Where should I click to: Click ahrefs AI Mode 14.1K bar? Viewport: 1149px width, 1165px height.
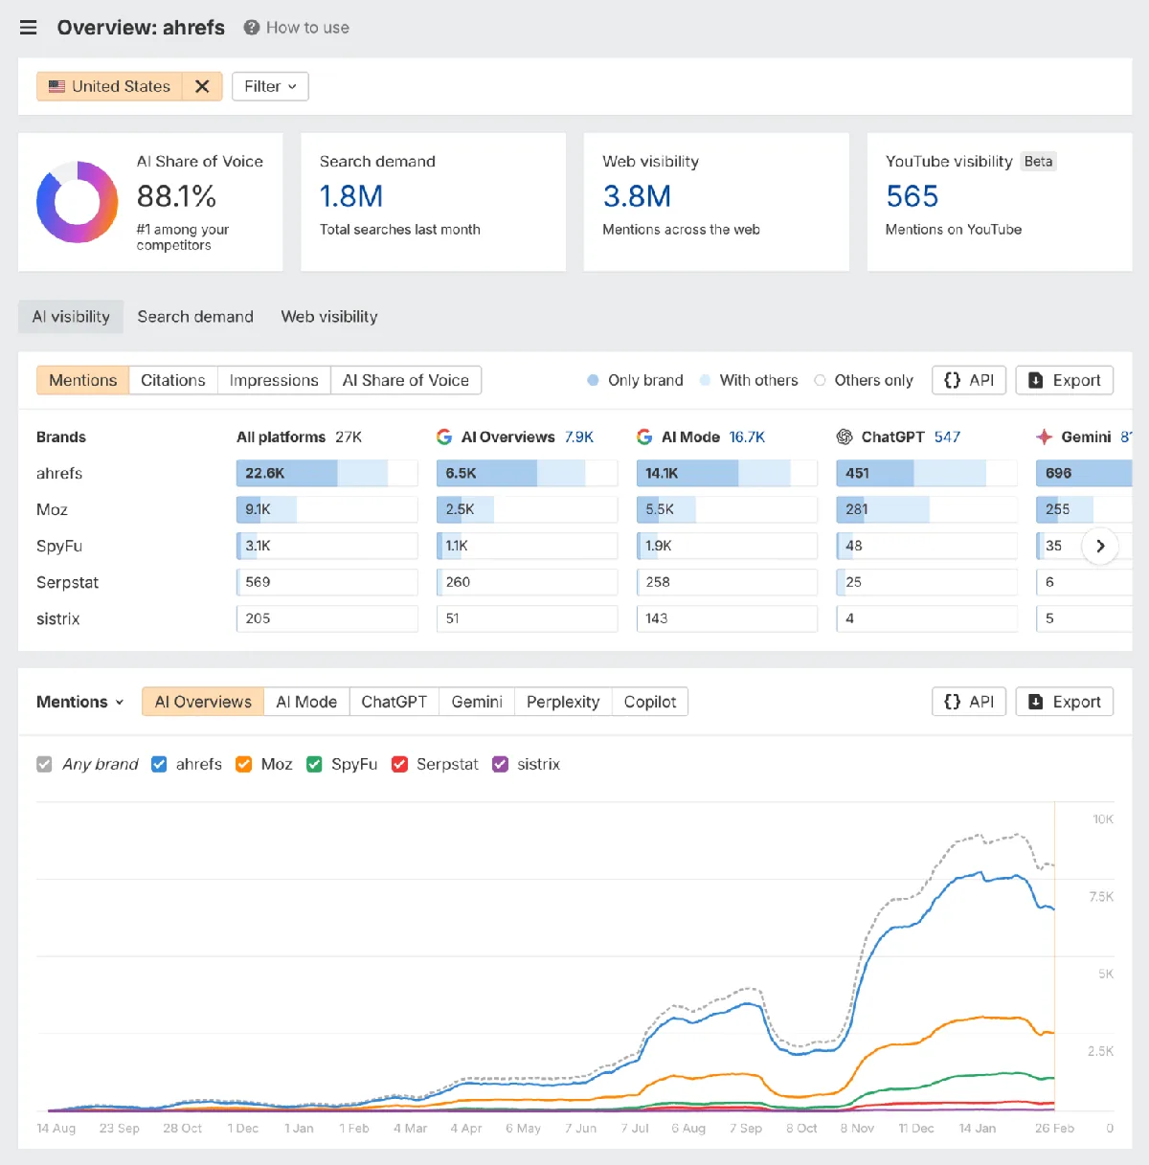pyautogui.click(x=727, y=473)
